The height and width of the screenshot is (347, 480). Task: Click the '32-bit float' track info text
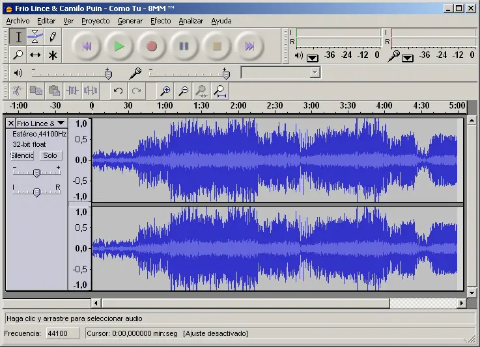29,144
